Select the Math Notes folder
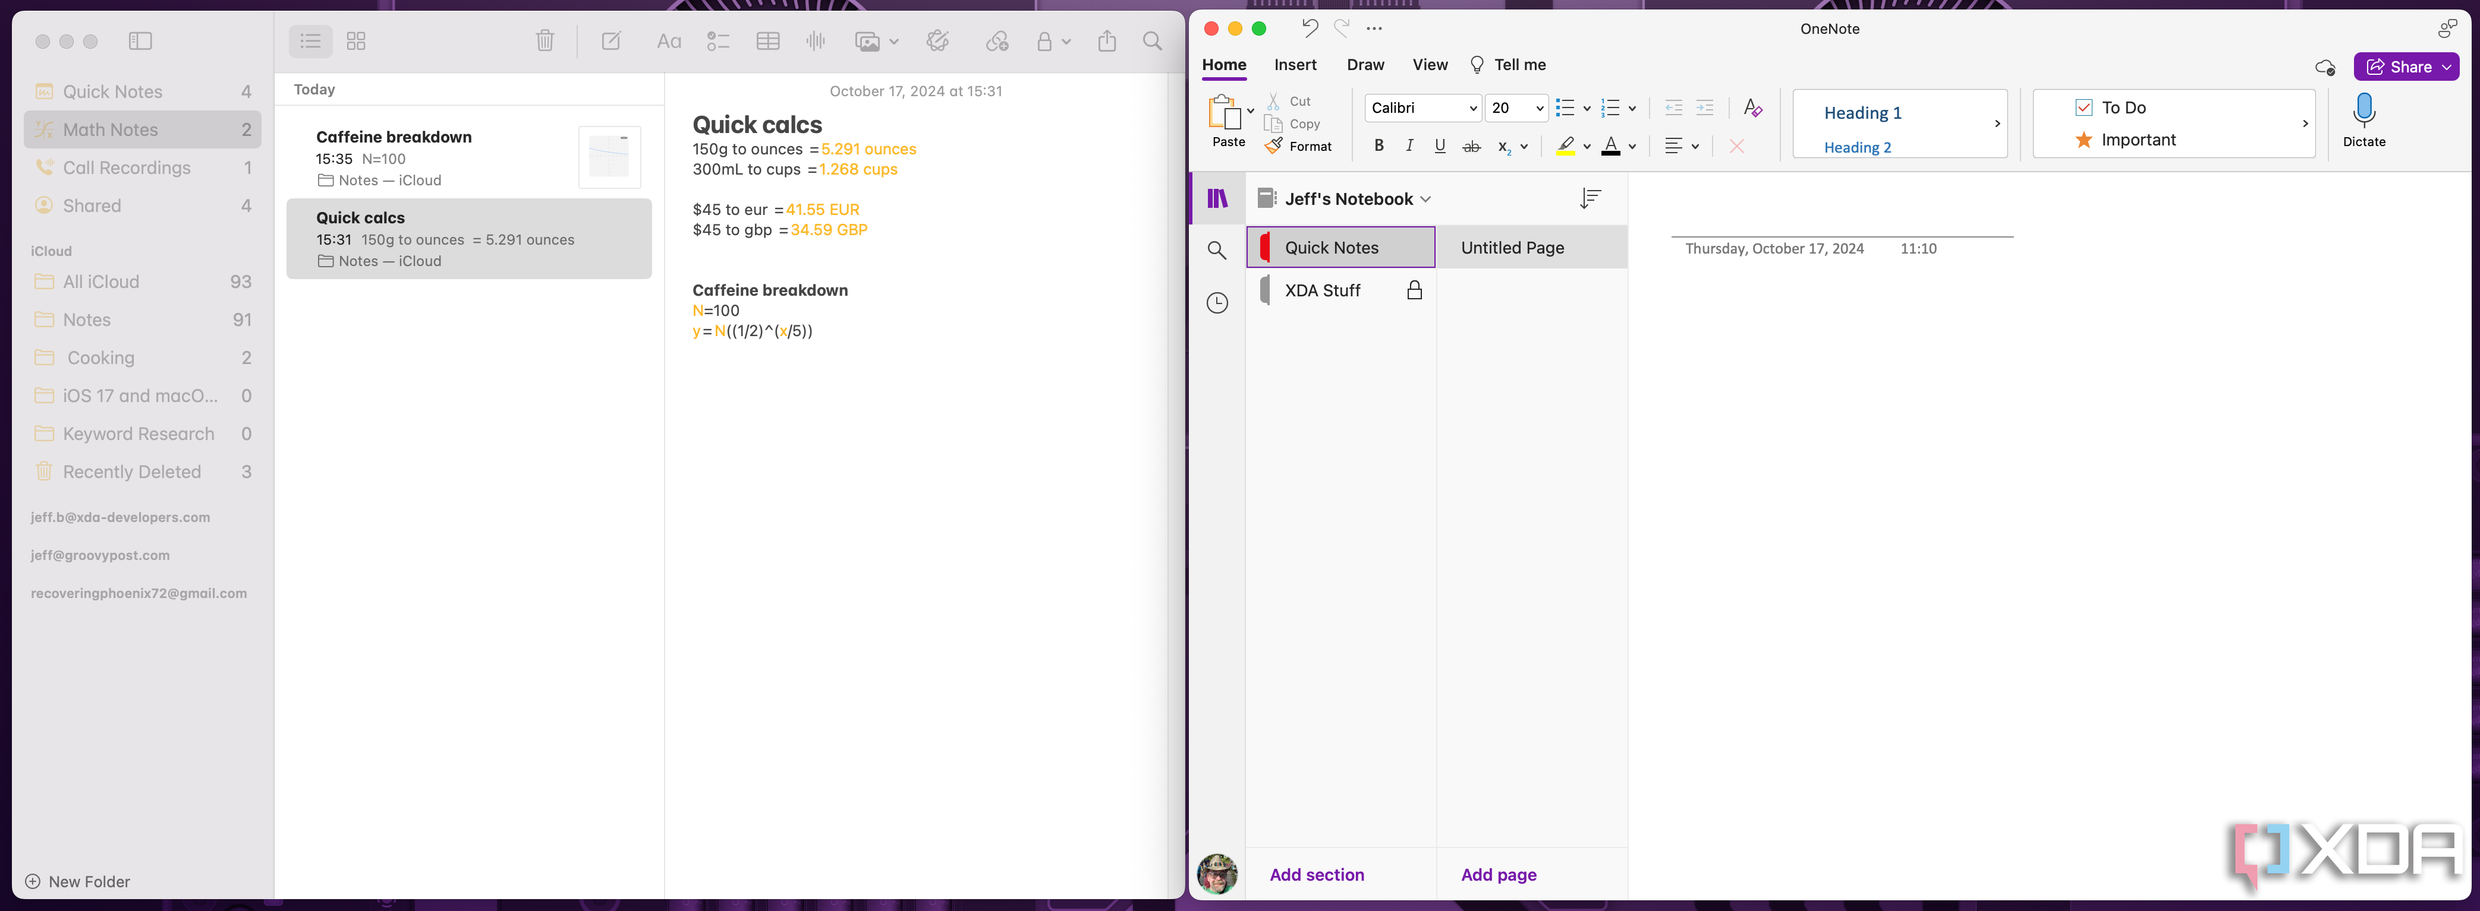Viewport: 2480px width, 911px height. tap(143, 129)
